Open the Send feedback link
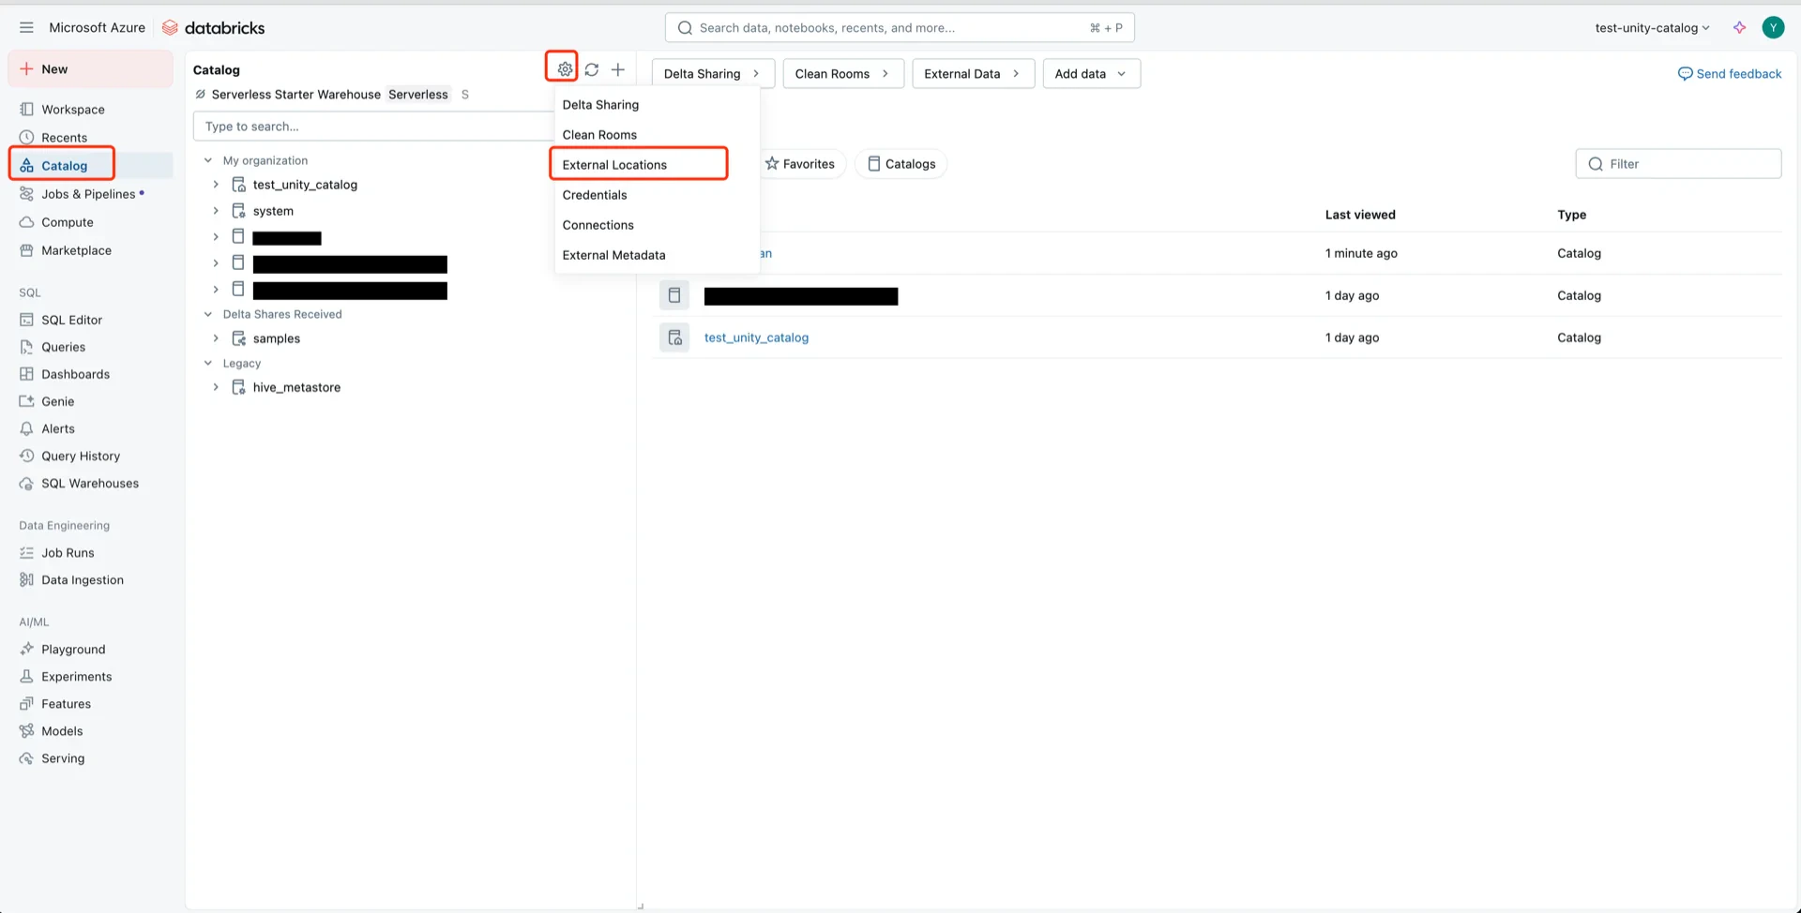Viewport: 1801px width, 913px height. pos(1729,73)
